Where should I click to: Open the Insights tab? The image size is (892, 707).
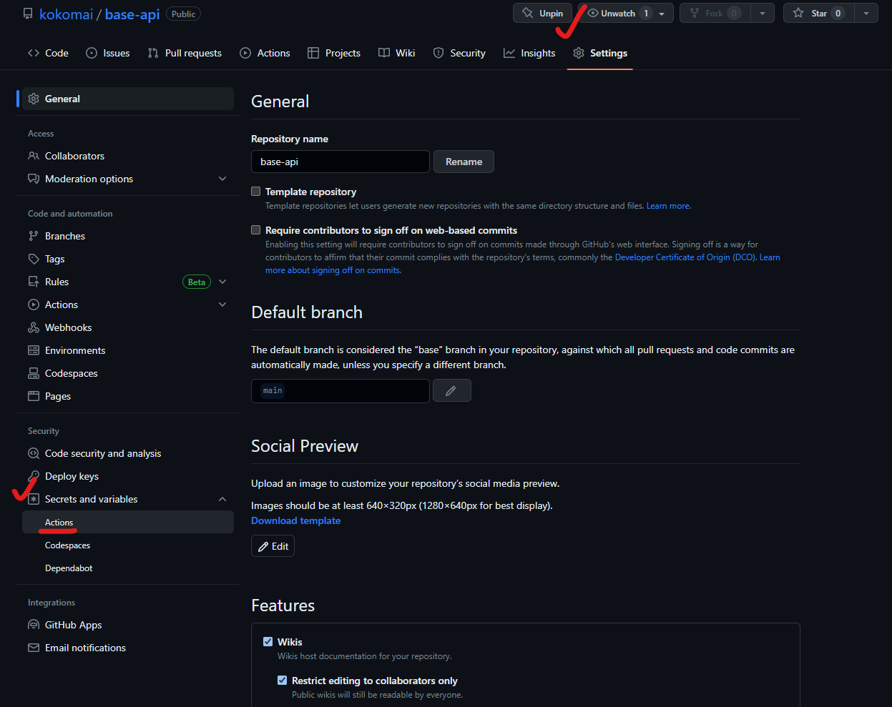coord(529,53)
